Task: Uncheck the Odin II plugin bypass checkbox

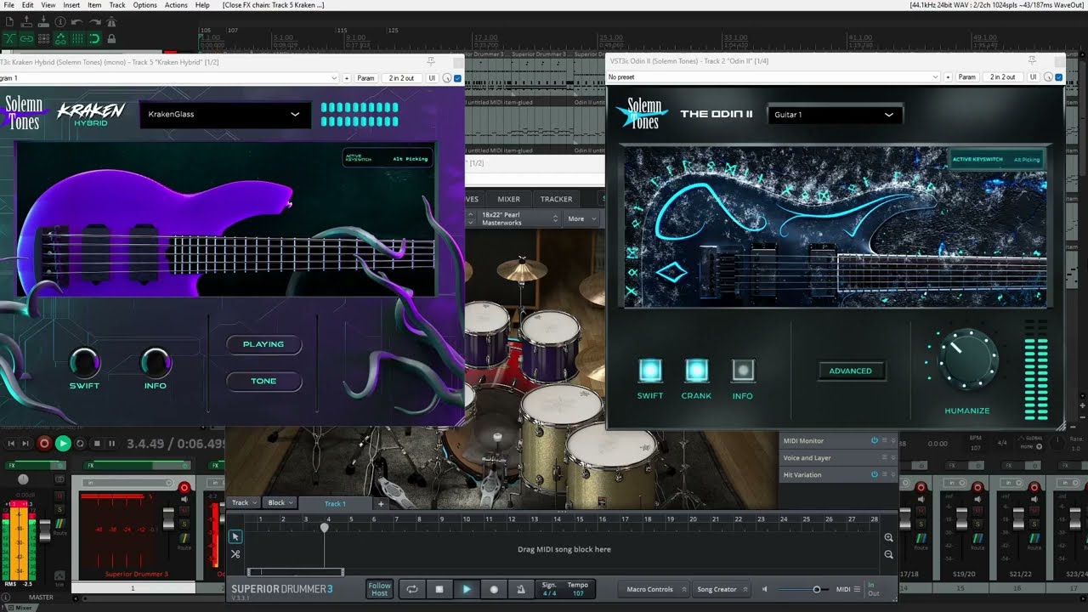Action: point(1058,77)
